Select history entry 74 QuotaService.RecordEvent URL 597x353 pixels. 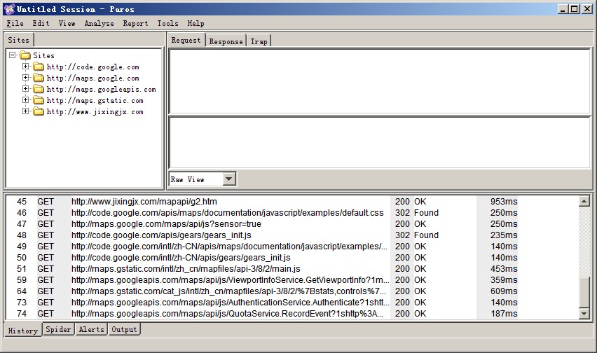[227, 314]
